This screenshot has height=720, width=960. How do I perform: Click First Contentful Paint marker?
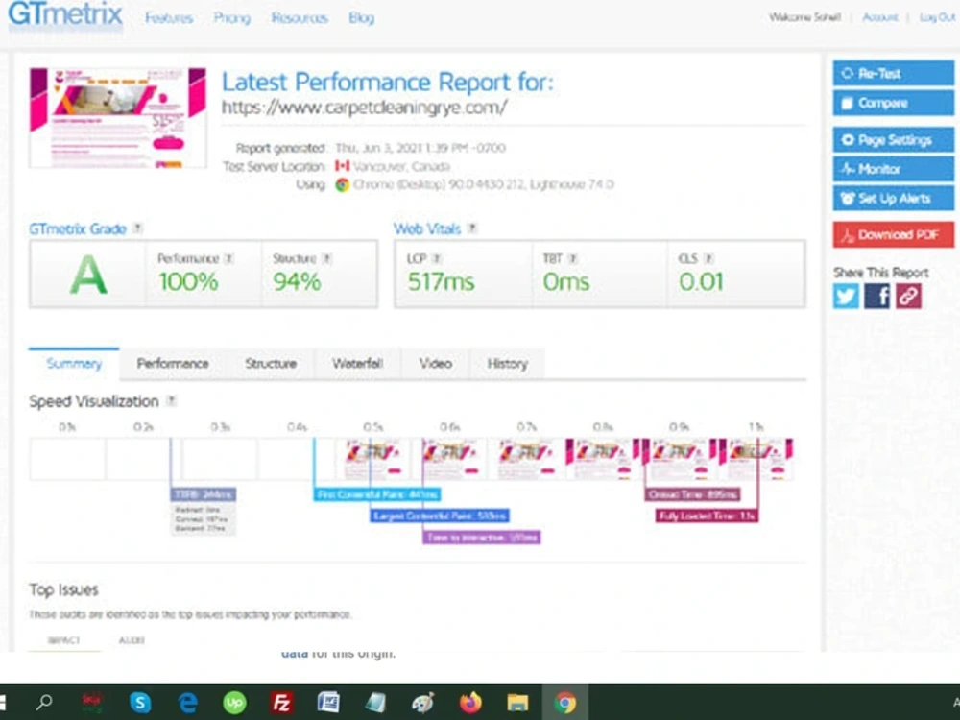coord(377,494)
